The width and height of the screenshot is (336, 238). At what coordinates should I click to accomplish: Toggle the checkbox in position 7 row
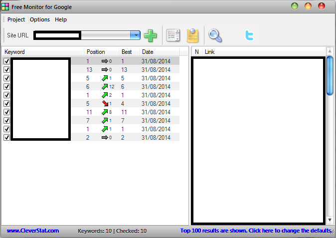coord(6,120)
